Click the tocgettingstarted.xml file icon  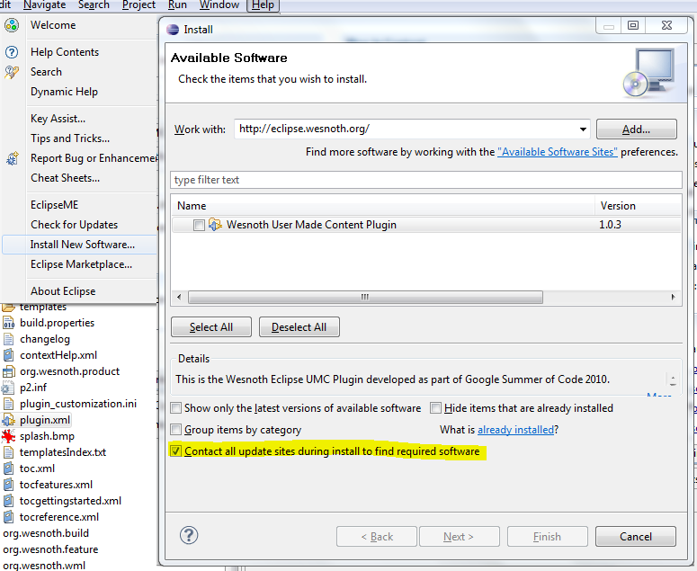pyautogui.click(x=8, y=501)
